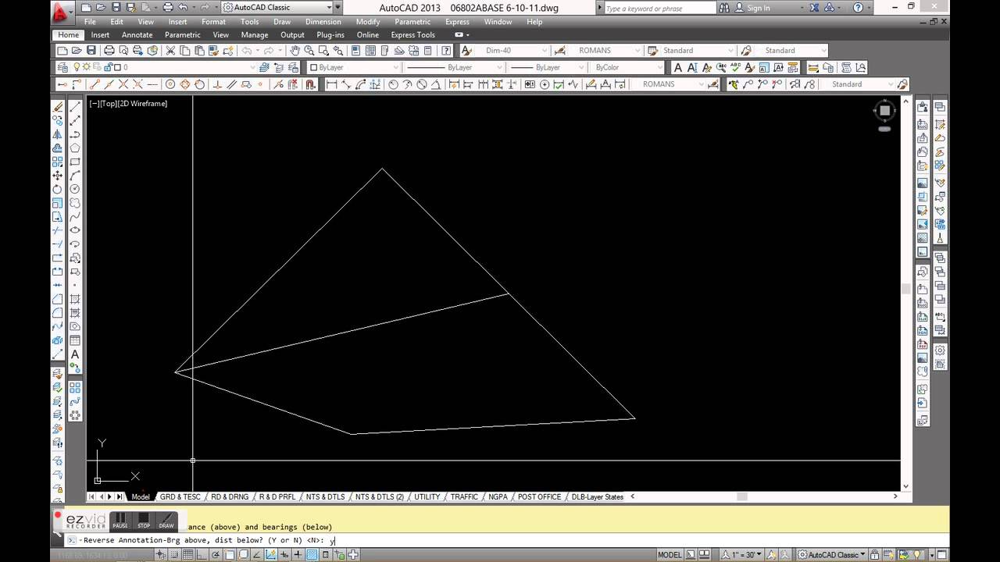
Task: Switch to the Model tab
Action: click(x=140, y=496)
